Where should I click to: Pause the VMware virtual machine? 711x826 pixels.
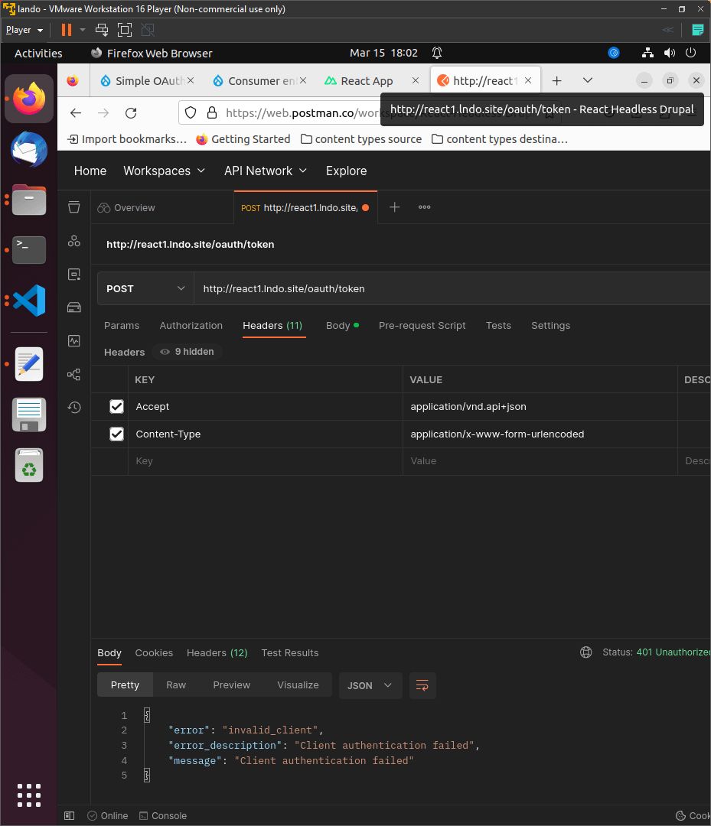67,30
